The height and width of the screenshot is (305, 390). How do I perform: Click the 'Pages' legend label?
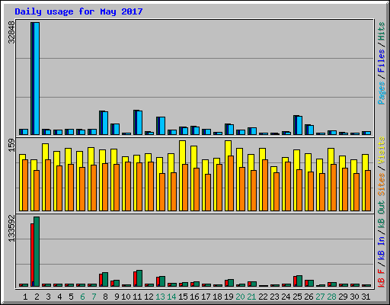point(381,93)
